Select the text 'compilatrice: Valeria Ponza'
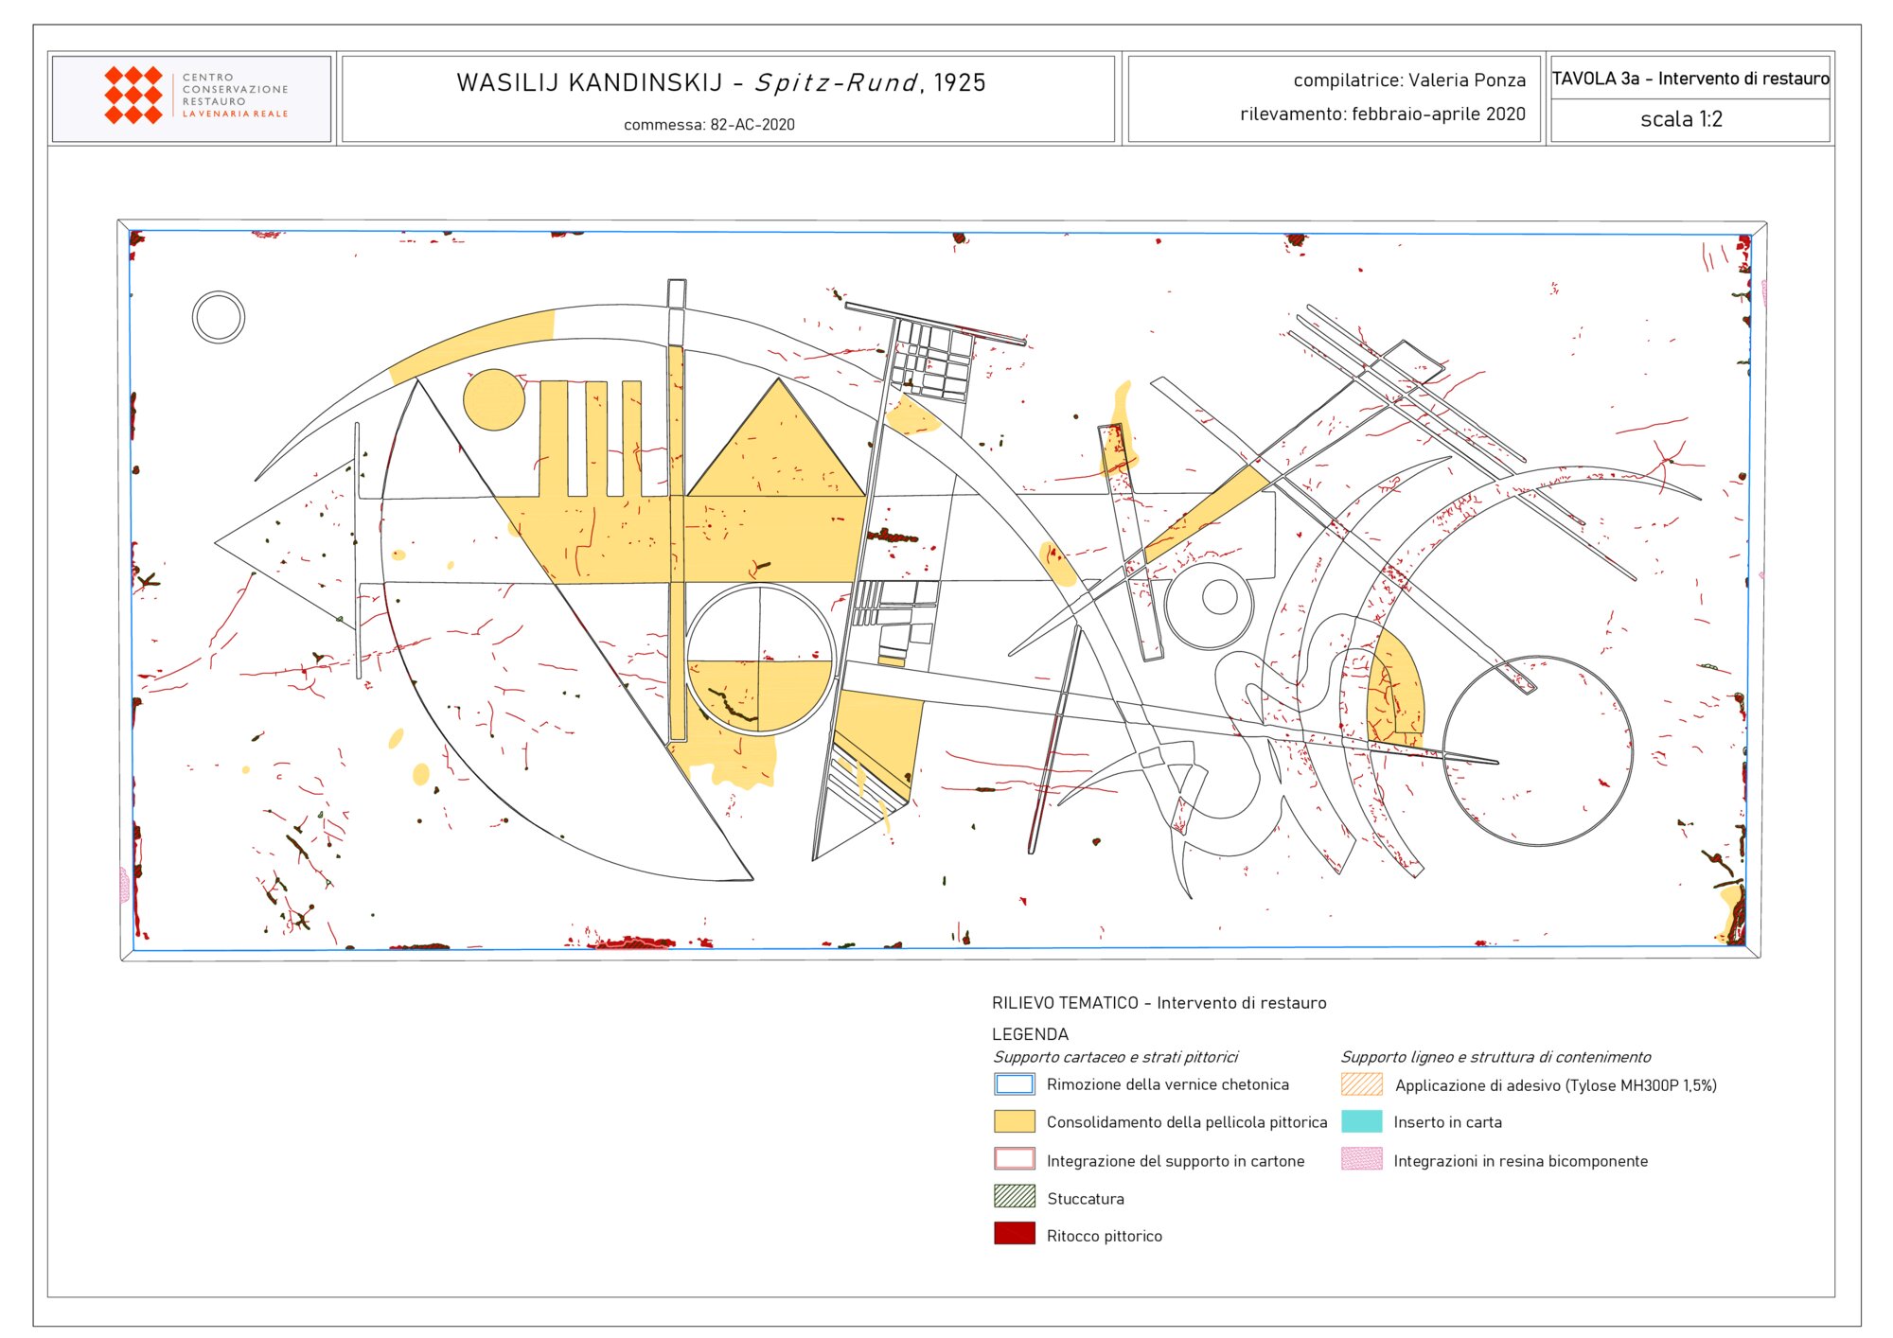This screenshot has width=1893, height=1338. pos(1409,80)
